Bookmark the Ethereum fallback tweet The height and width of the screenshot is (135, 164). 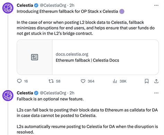(x=147, y=81)
